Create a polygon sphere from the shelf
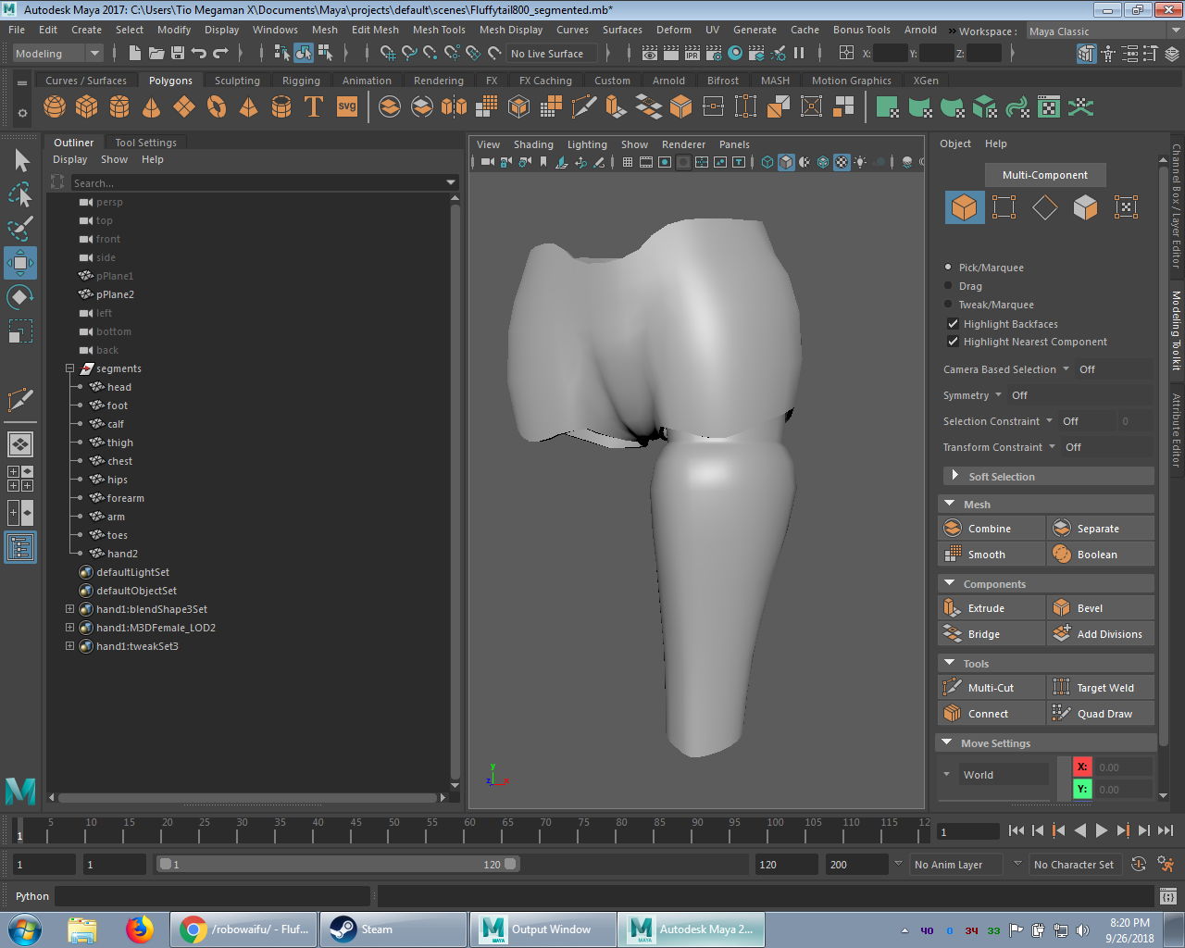Image resolution: width=1185 pixels, height=948 pixels. tap(55, 107)
